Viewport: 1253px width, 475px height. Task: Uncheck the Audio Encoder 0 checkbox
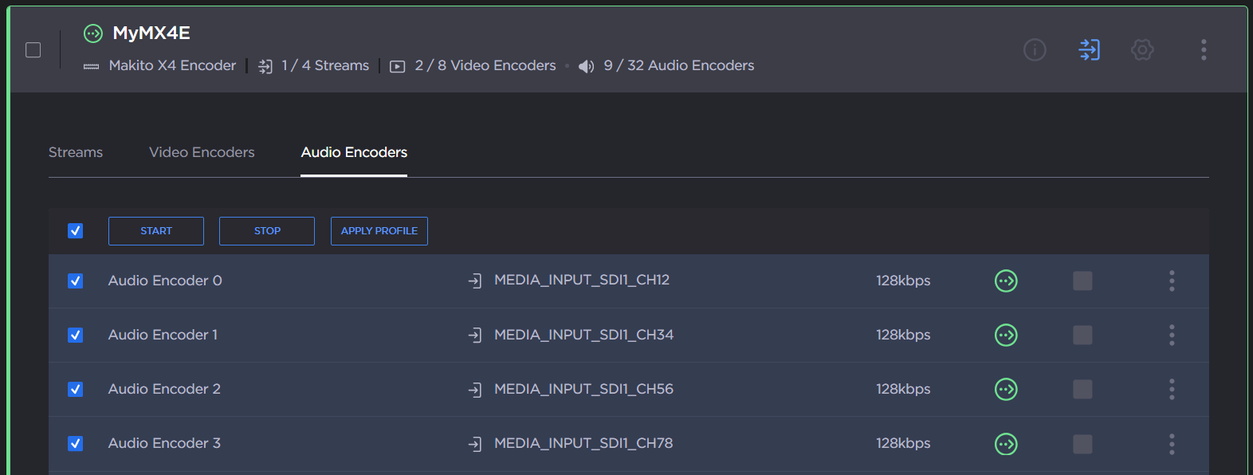76,281
